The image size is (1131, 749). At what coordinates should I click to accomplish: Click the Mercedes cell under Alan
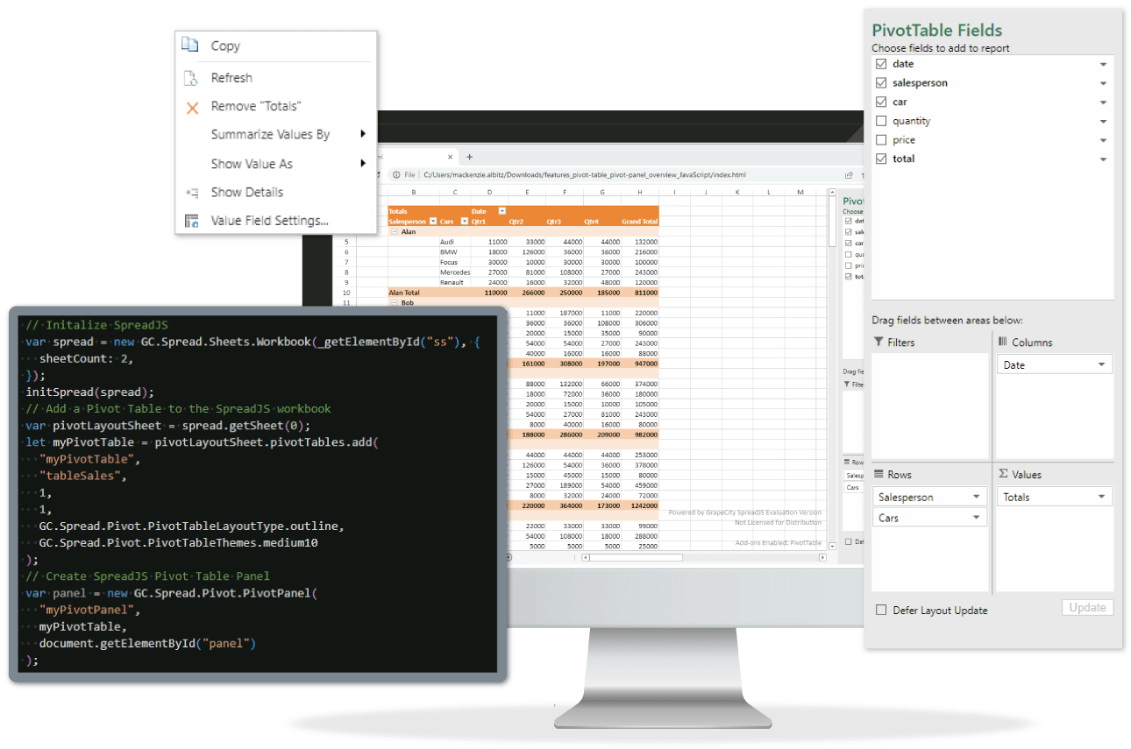[455, 272]
